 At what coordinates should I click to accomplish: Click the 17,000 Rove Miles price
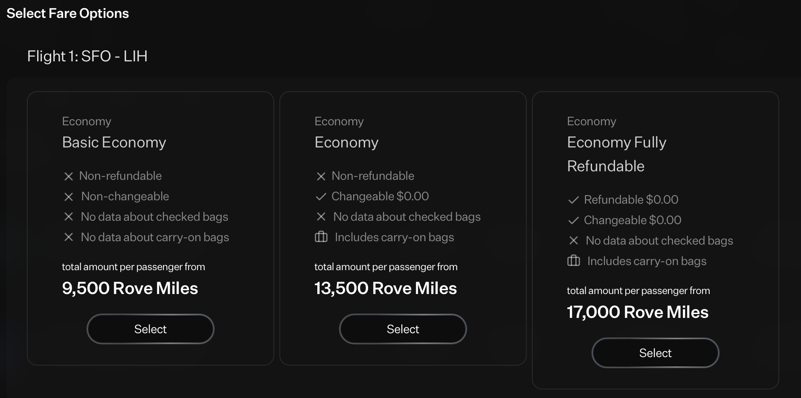(637, 312)
